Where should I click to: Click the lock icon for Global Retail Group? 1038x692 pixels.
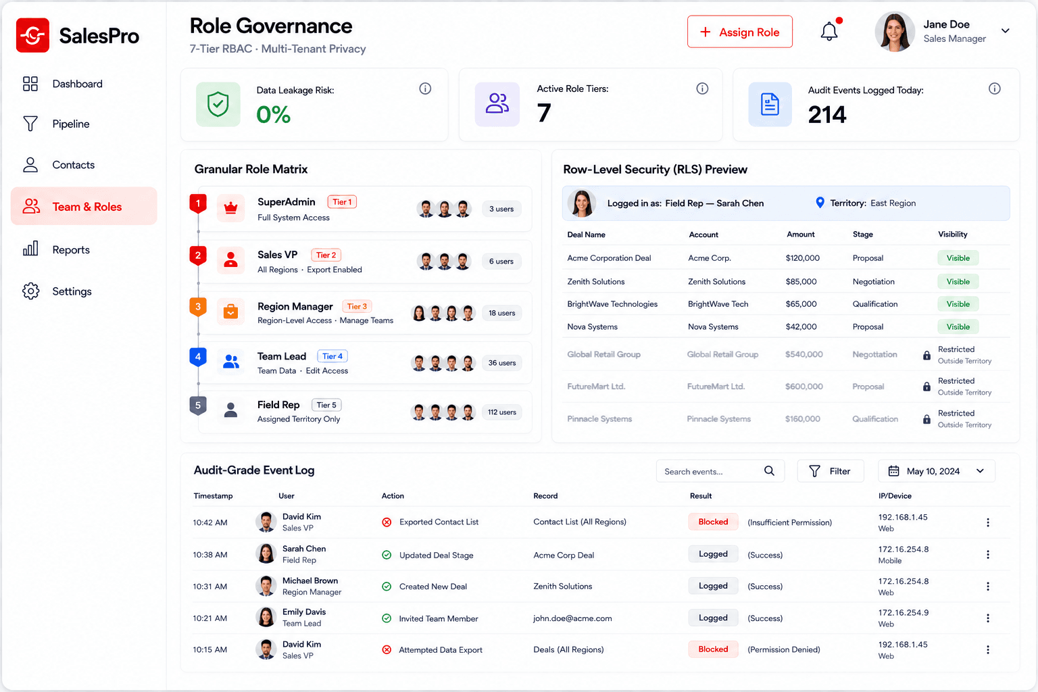click(926, 355)
